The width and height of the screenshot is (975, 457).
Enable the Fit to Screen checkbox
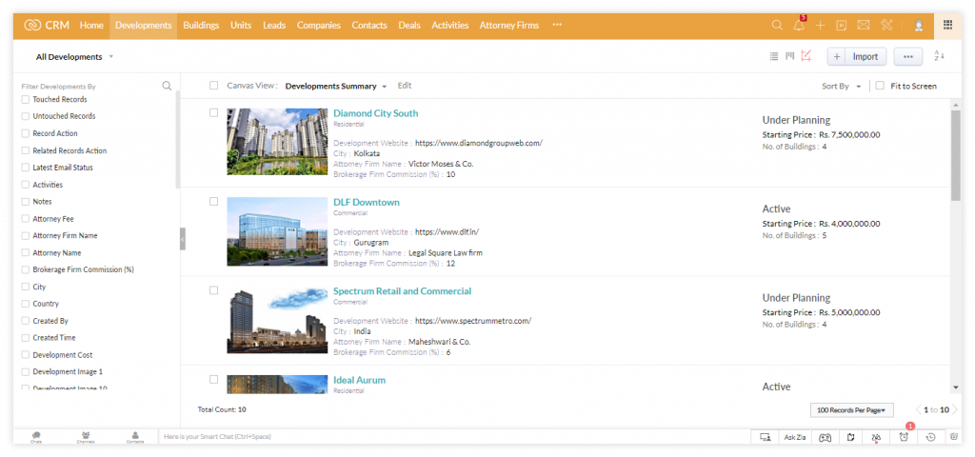coord(880,86)
